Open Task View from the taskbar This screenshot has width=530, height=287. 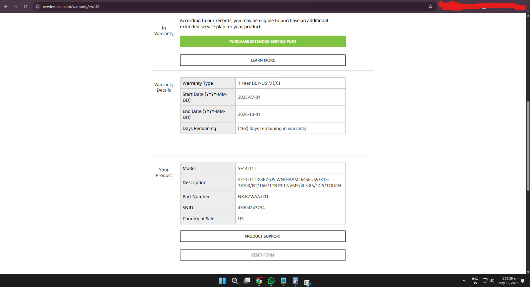(247, 281)
